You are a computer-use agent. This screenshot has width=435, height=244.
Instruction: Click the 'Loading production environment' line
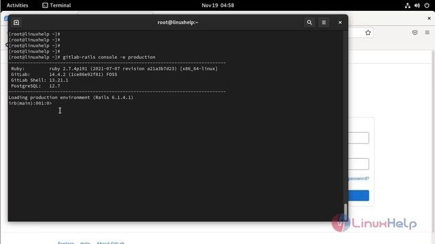pyautogui.click(x=71, y=98)
